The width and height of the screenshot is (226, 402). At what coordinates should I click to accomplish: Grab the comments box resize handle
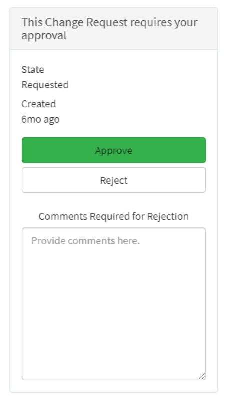click(x=202, y=376)
